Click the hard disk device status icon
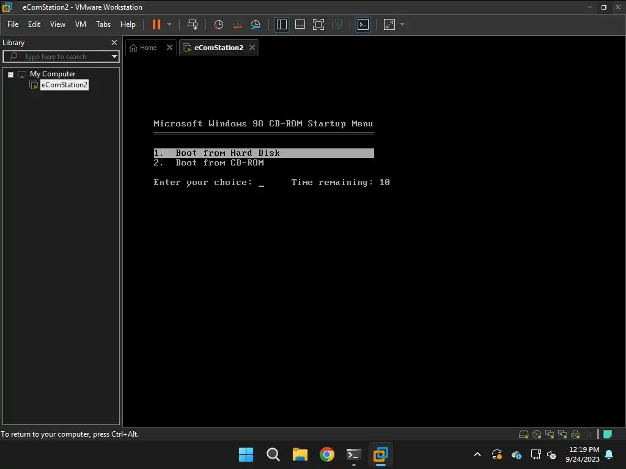The image size is (626, 469). pos(523,434)
